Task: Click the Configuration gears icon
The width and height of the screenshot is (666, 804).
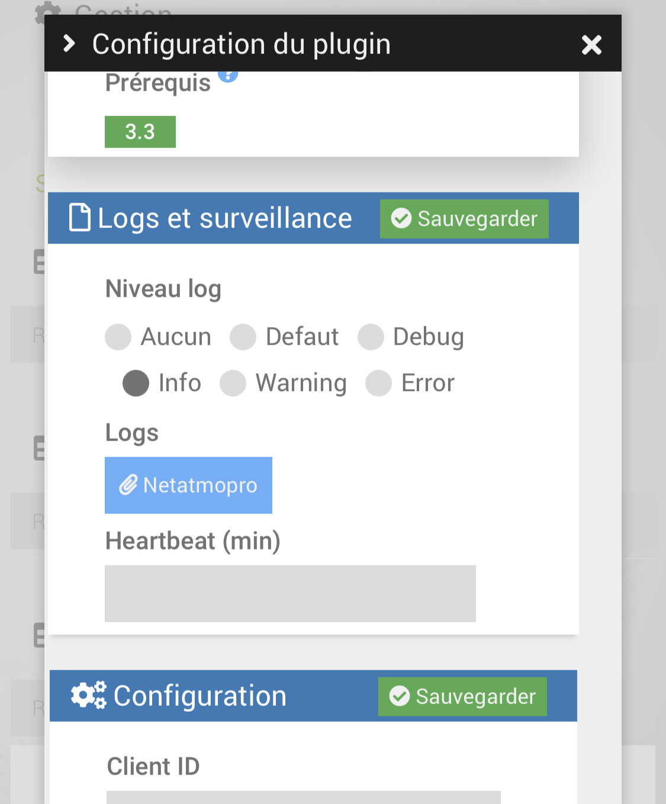Action: coord(88,695)
